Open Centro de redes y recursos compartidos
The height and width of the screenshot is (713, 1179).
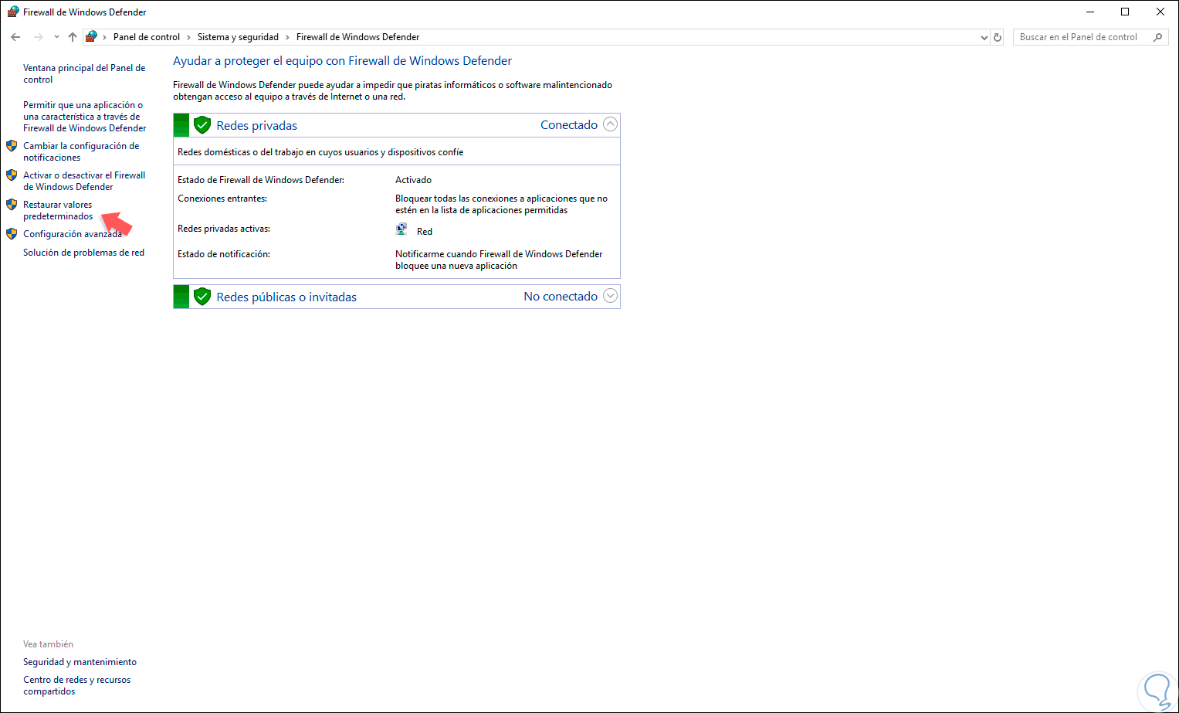click(x=77, y=685)
